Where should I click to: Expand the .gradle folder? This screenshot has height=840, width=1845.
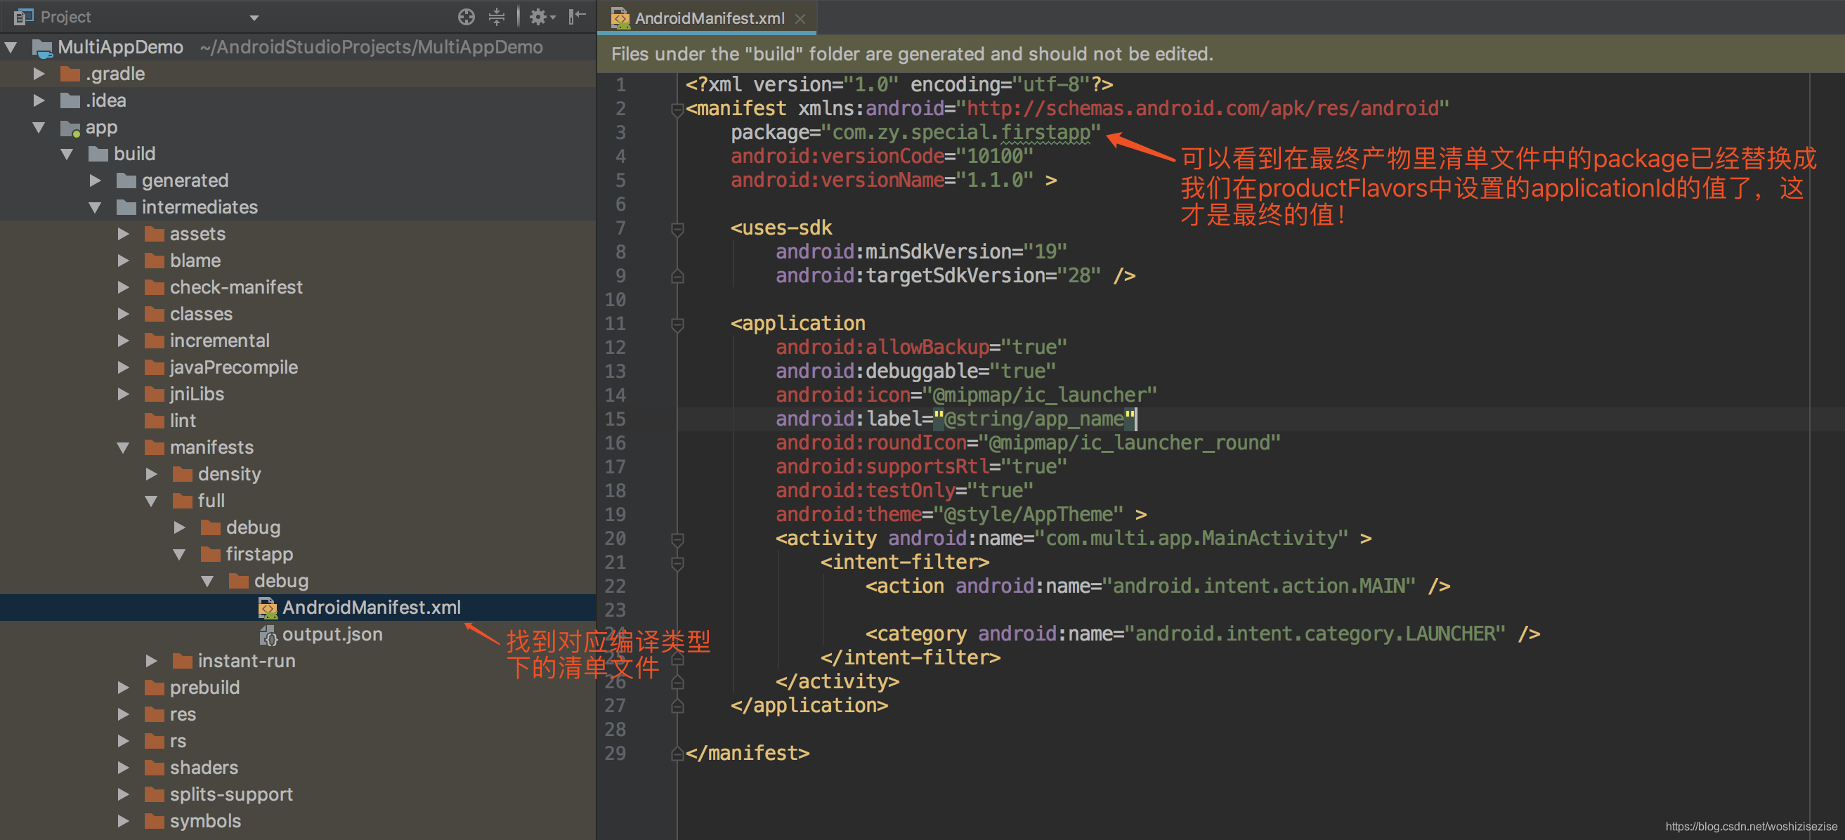tap(39, 74)
